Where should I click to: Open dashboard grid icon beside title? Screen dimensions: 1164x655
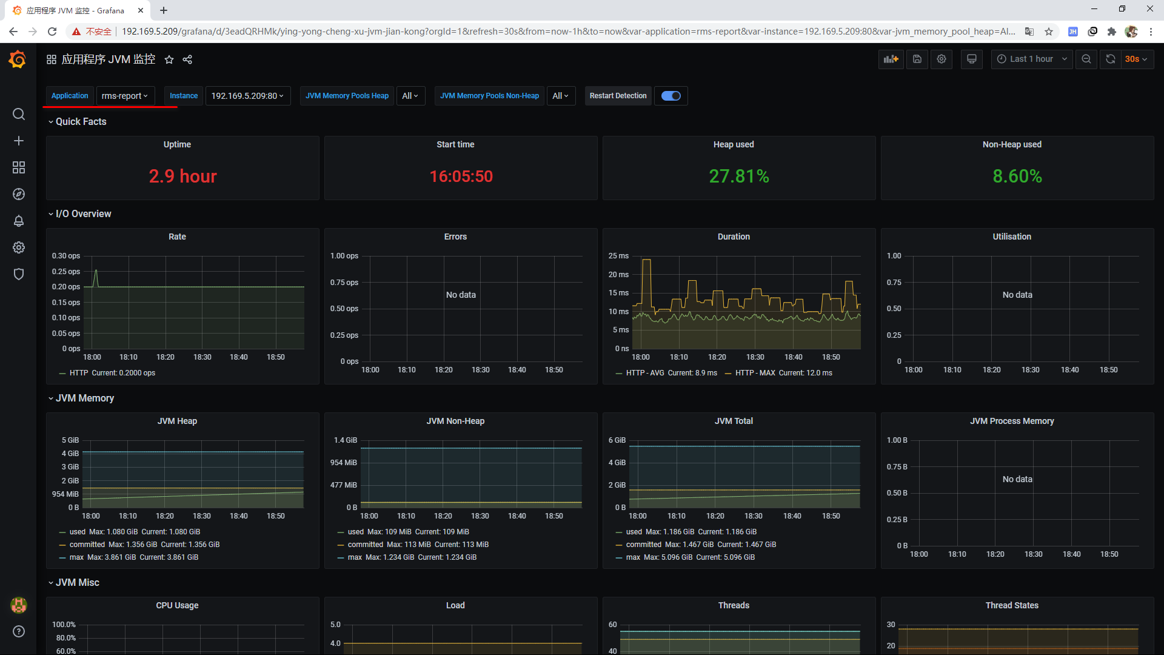click(x=52, y=59)
